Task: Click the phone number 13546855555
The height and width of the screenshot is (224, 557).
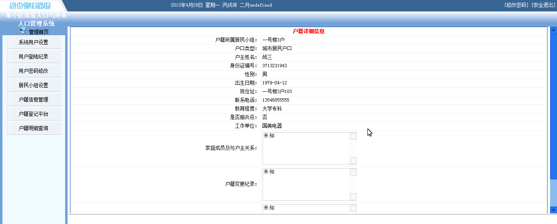Action: pos(276,100)
